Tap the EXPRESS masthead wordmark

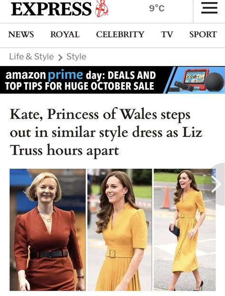(x=51, y=9)
